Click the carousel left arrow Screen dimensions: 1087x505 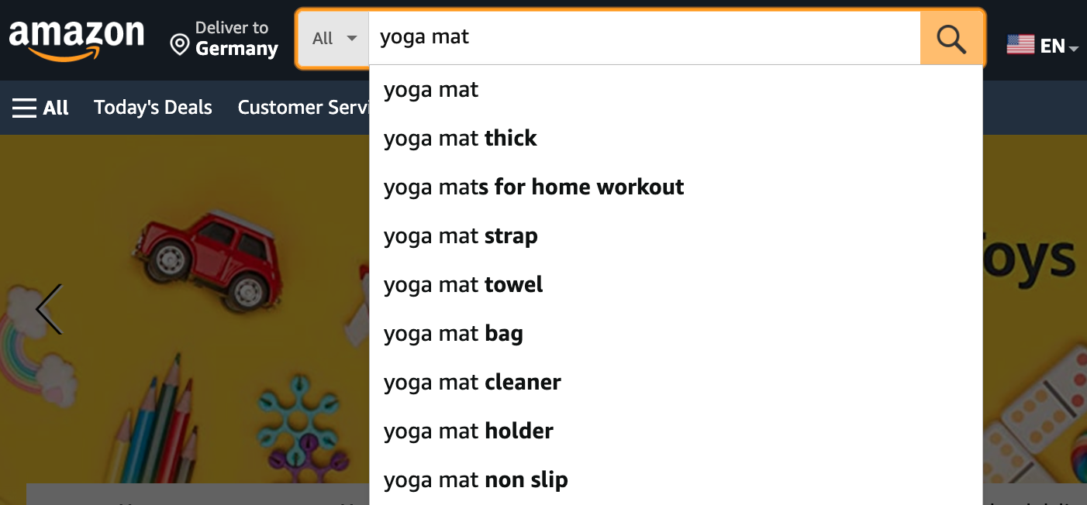tap(47, 308)
